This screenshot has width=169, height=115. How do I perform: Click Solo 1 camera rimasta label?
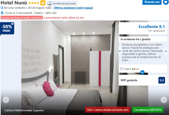coord(107,110)
